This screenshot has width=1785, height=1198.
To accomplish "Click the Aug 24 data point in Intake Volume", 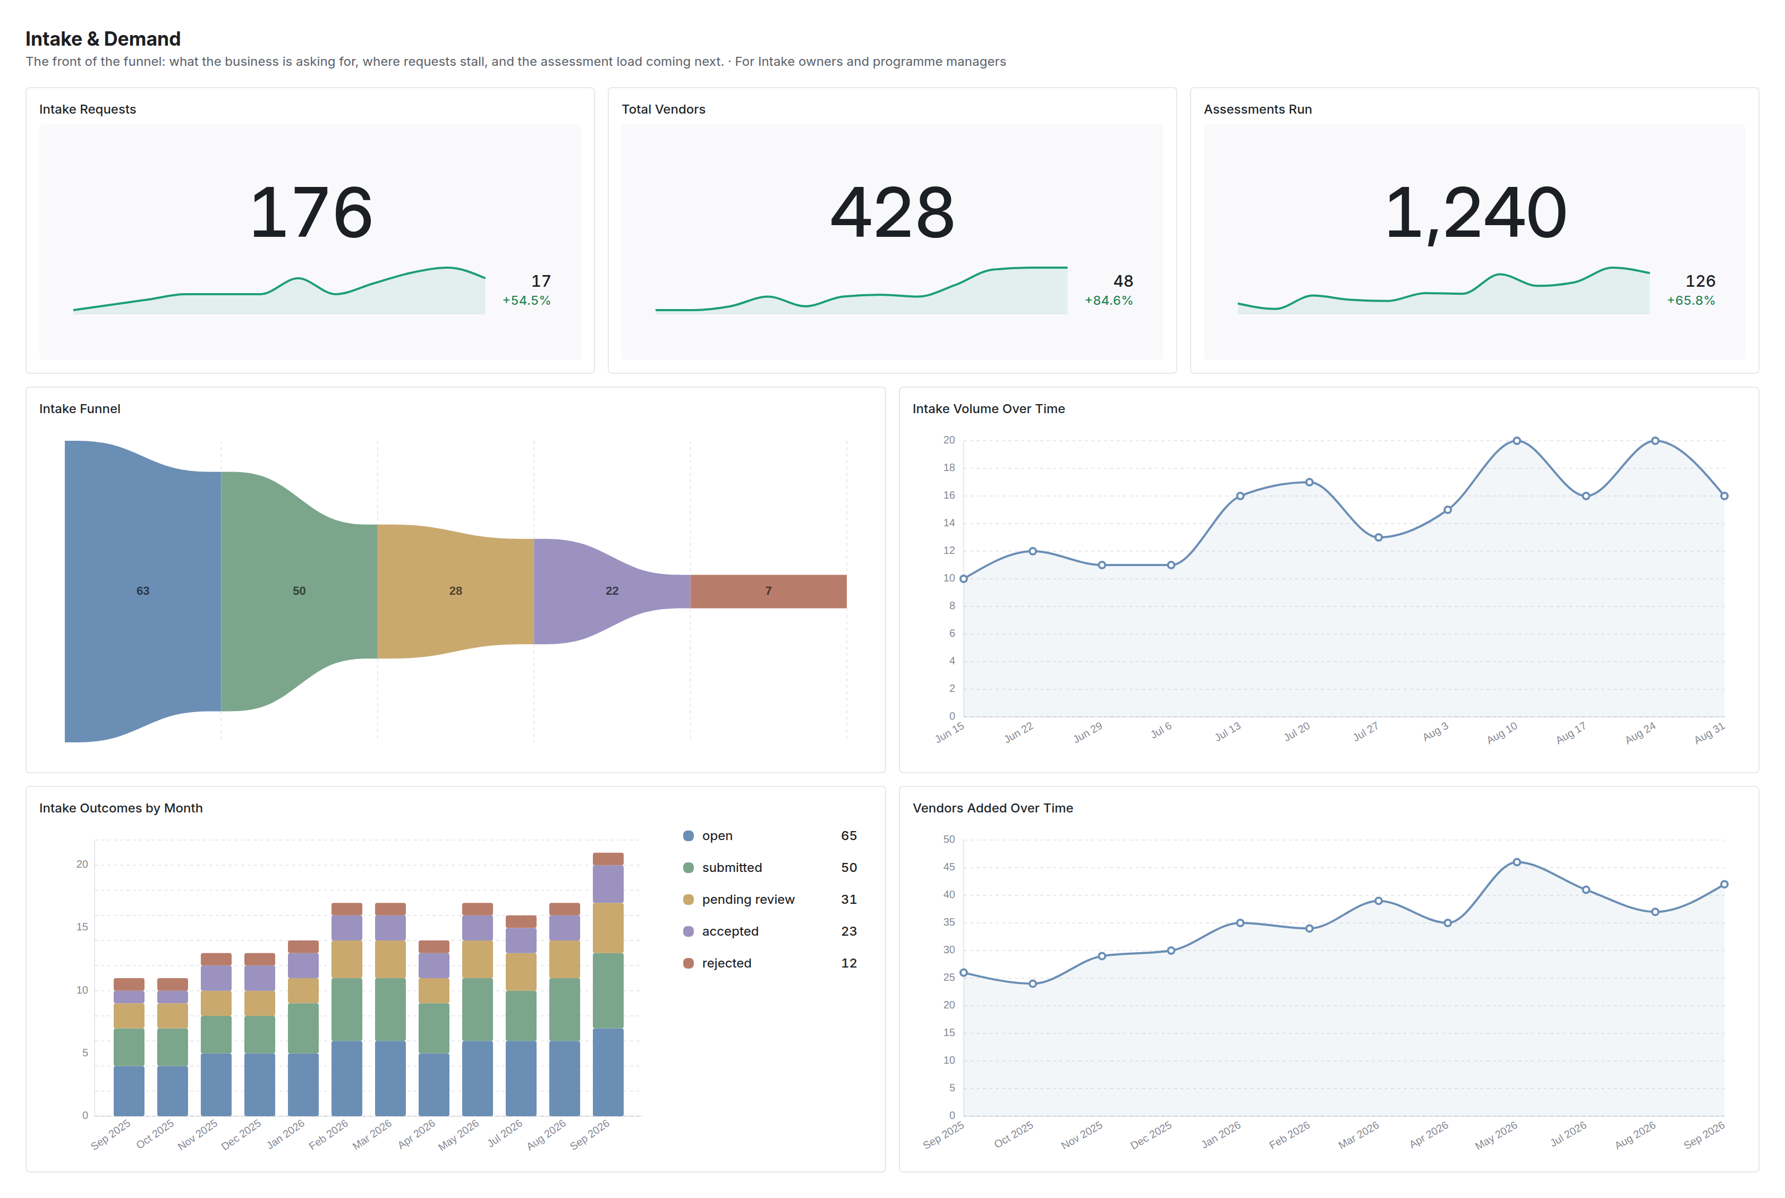I will (x=1655, y=441).
